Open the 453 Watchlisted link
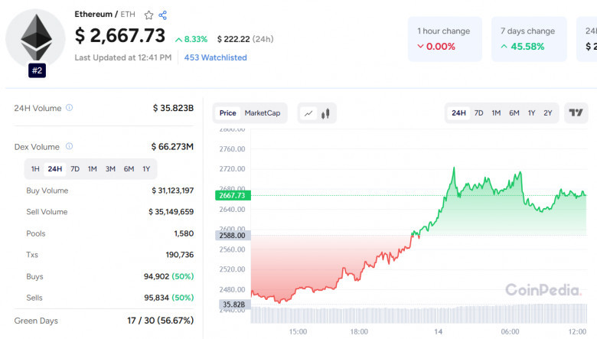 (216, 57)
